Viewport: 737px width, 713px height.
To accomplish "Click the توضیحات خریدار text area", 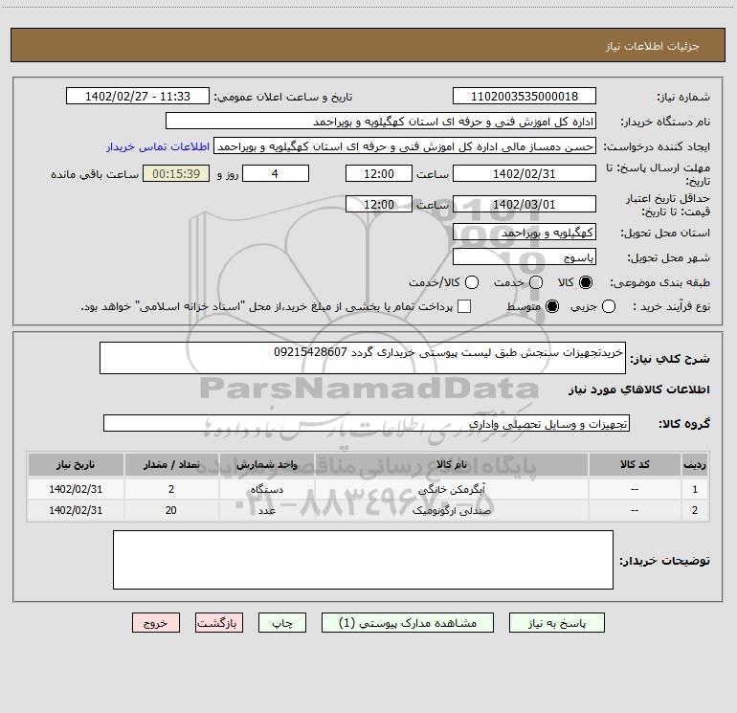I will click(363, 560).
